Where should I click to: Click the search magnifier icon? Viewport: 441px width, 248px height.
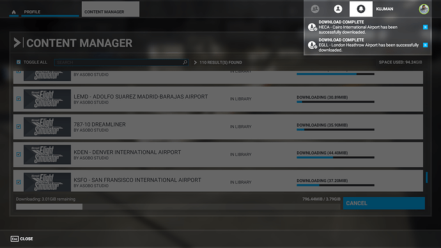coord(185,62)
